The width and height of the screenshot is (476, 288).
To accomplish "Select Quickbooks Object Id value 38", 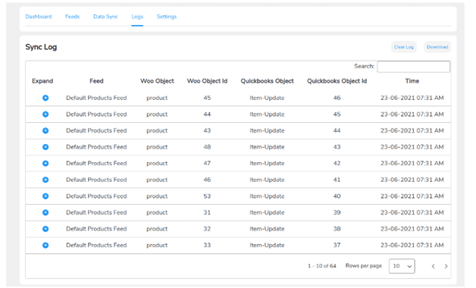I will 337,229.
